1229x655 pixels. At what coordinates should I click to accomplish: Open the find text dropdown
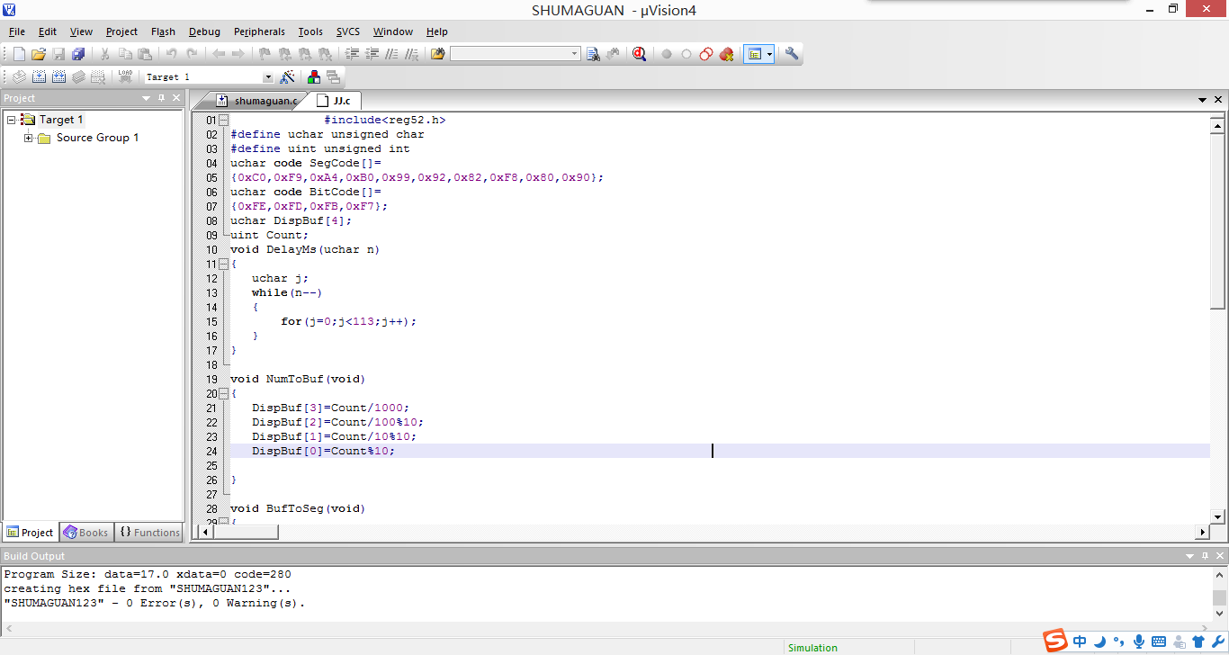(x=575, y=54)
